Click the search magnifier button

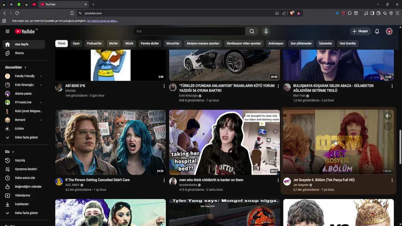252,31
